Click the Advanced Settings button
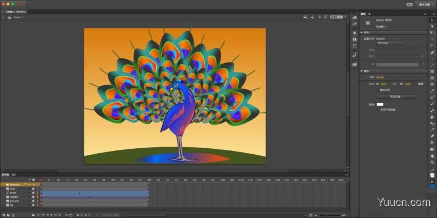This screenshot has height=218, width=437. tap(397, 96)
